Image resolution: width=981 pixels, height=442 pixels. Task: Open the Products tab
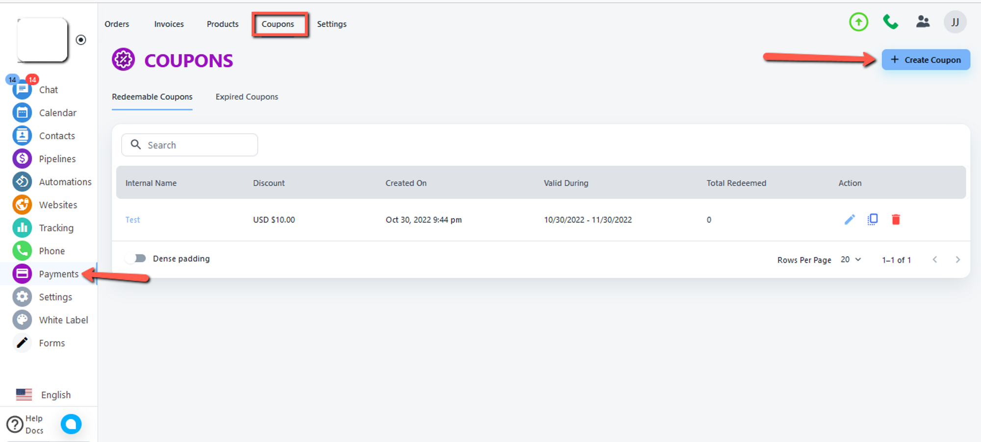[x=222, y=24]
